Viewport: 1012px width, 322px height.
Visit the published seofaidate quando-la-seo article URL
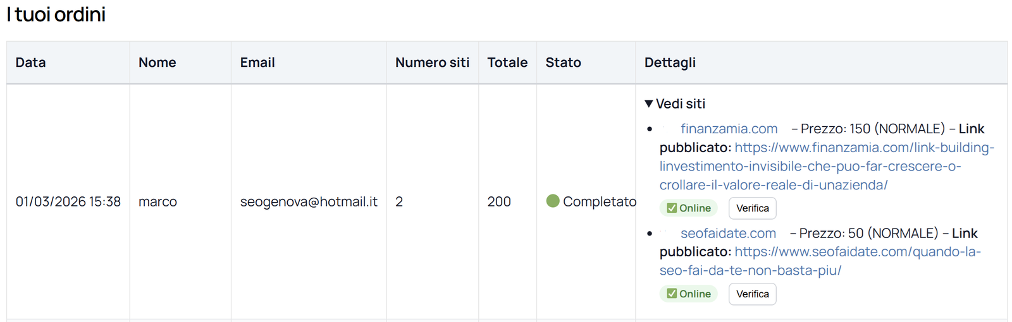click(820, 261)
